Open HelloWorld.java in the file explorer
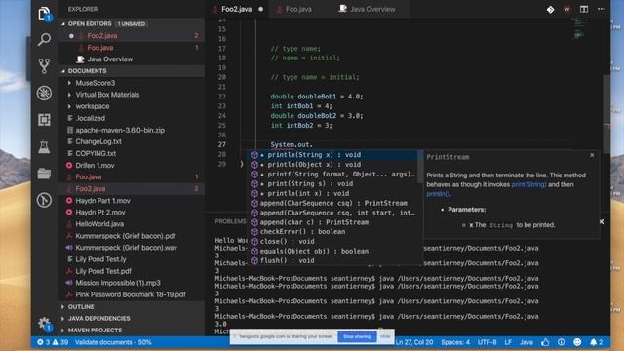624x351 pixels. point(99,224)
